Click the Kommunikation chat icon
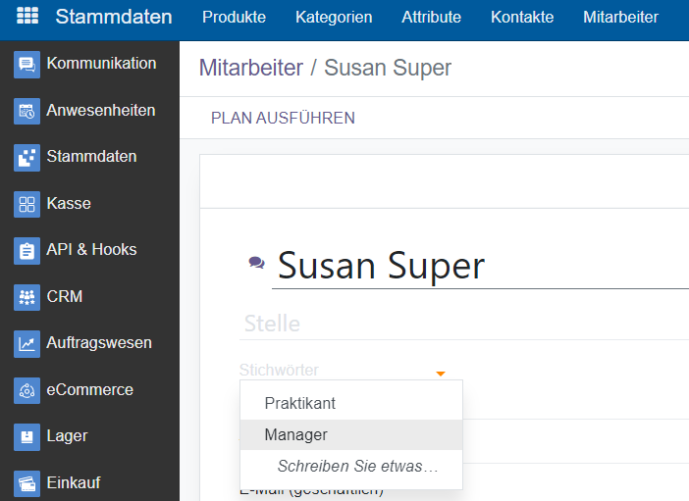689x501 pixels. 26,65
